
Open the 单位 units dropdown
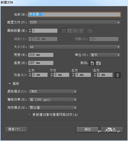pyautogui.click(x=105, y=55)
